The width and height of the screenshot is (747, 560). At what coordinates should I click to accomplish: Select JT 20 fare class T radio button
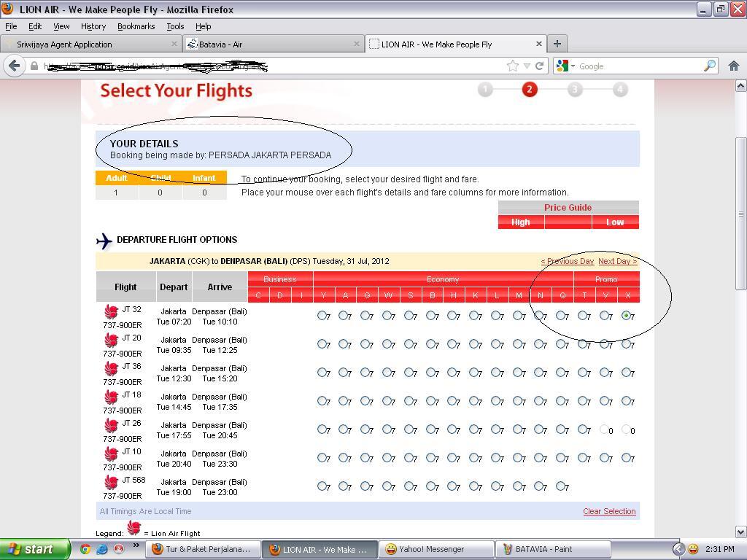coord(583,344)
